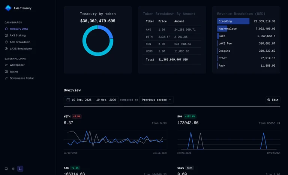Click the Token column header

150,21
